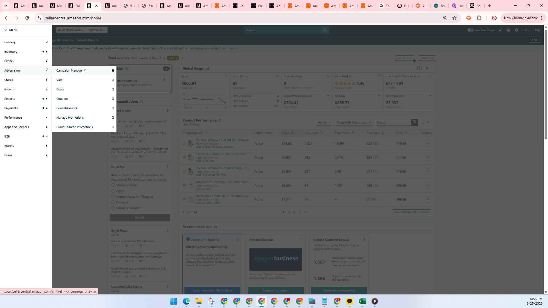The width and height of the screenshot is (548, 308).
Task: Bookmark the Vine menu entry
Action: 113,80
